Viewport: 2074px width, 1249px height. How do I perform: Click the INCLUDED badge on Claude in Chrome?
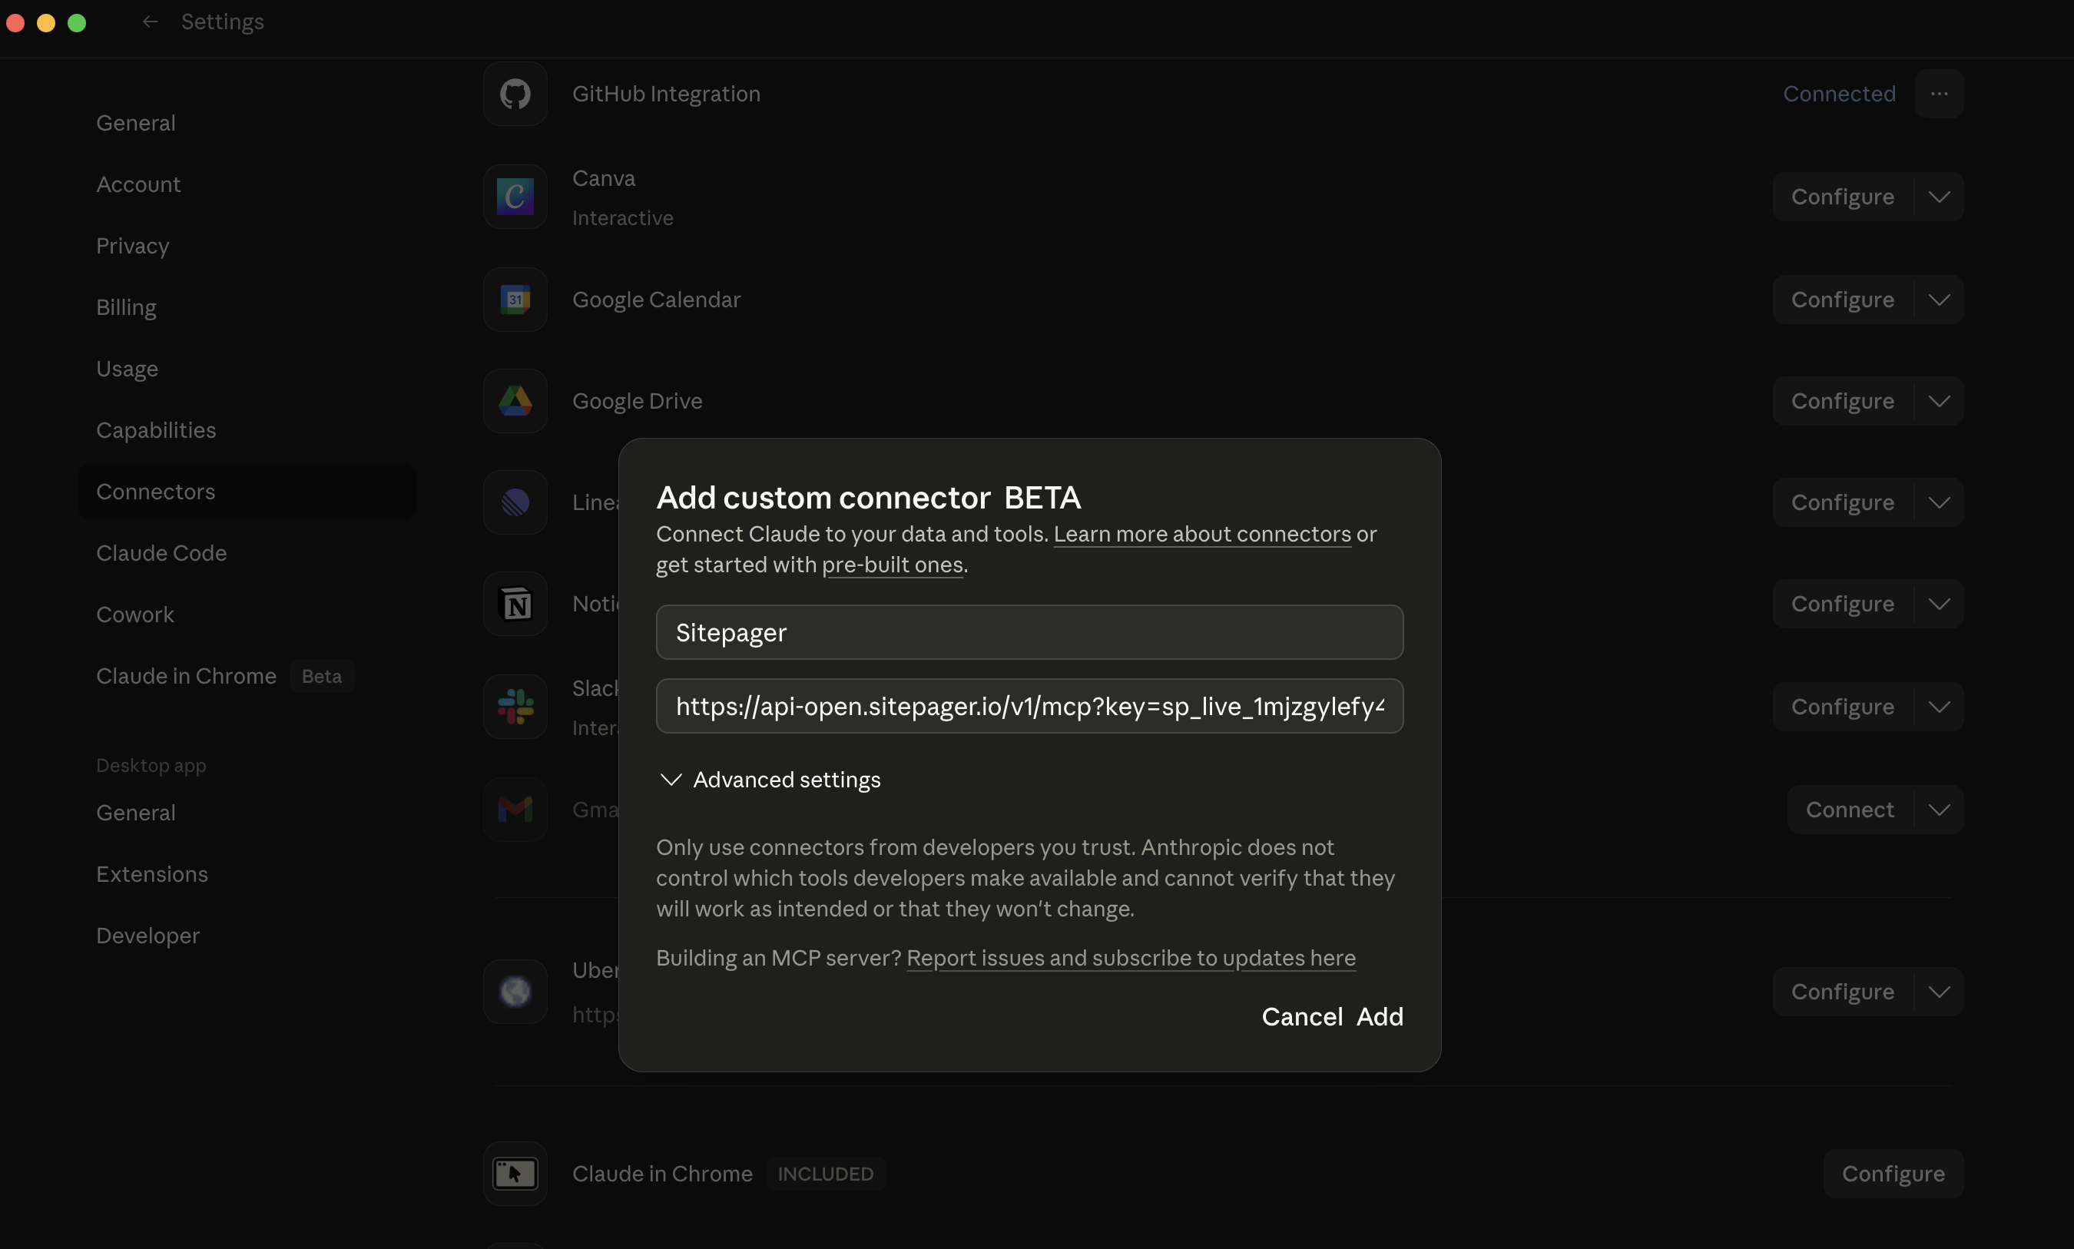pos(826,1174)
